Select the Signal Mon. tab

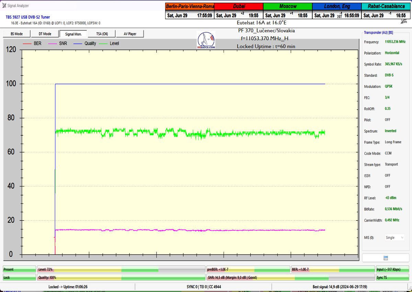(73, 34)
